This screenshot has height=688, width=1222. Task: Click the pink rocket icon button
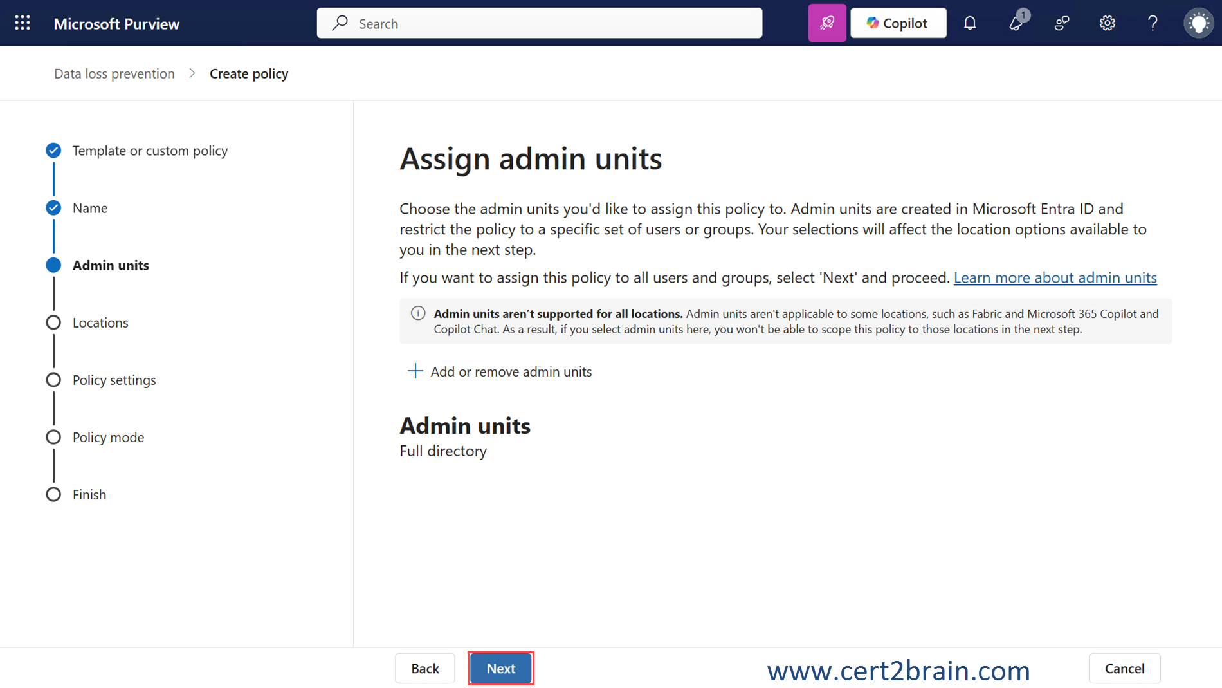826,23
